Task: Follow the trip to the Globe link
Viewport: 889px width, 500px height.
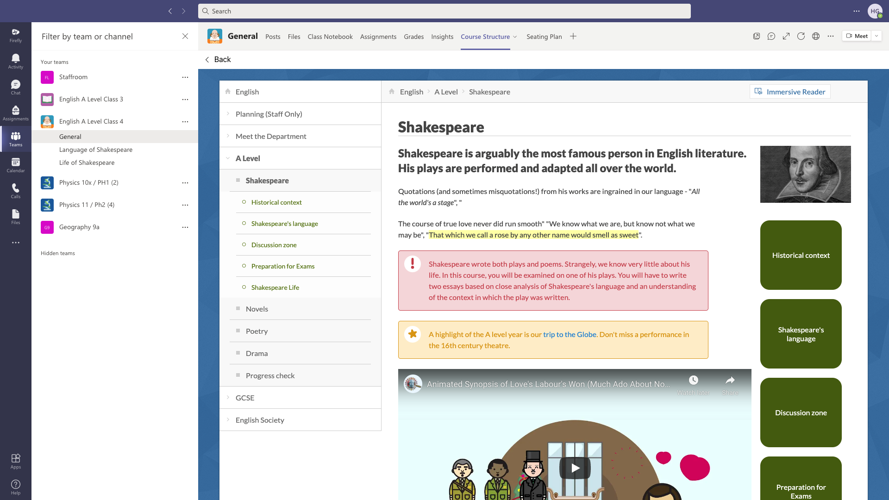Action: [x=570, y=334]
